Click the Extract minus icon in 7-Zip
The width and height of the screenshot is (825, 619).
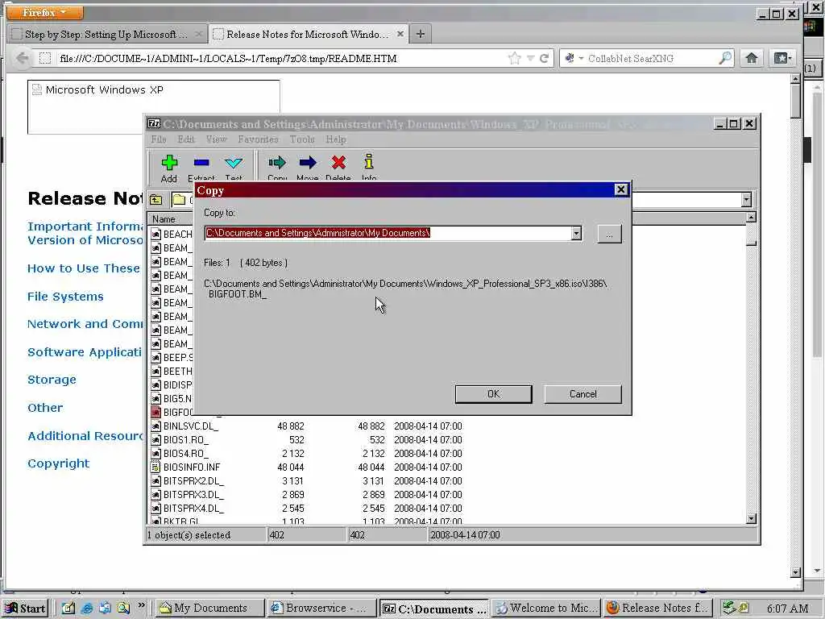201,163
